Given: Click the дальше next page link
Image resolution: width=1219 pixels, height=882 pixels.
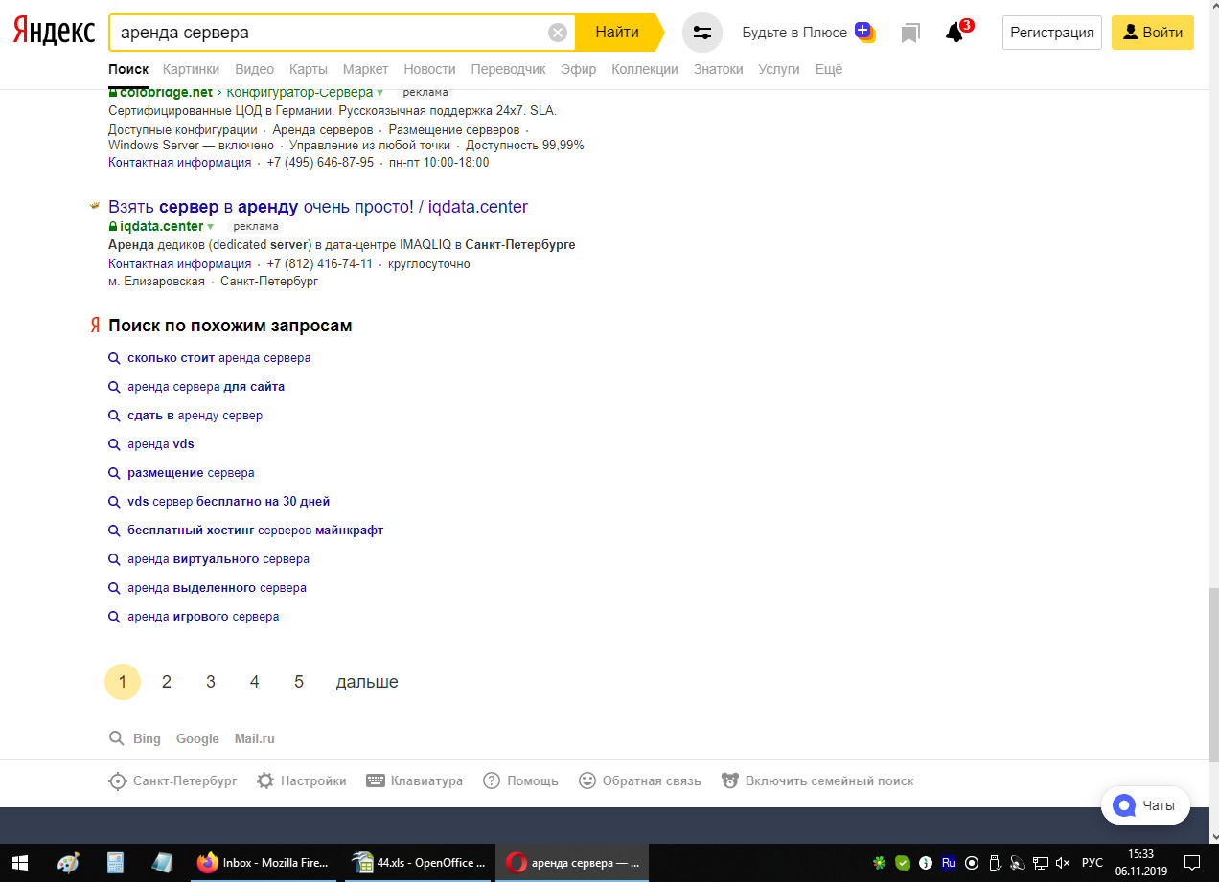Looking at the screenshot, I should pyautogui.click(x=367, y=682).
